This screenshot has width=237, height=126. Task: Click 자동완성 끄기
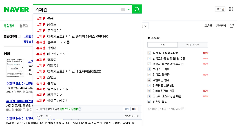[x=131, y=116]
